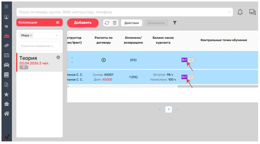Click the Расчеты по договору column header
The height and width of the screenshot is (144, 260).
tap(104, 40)
